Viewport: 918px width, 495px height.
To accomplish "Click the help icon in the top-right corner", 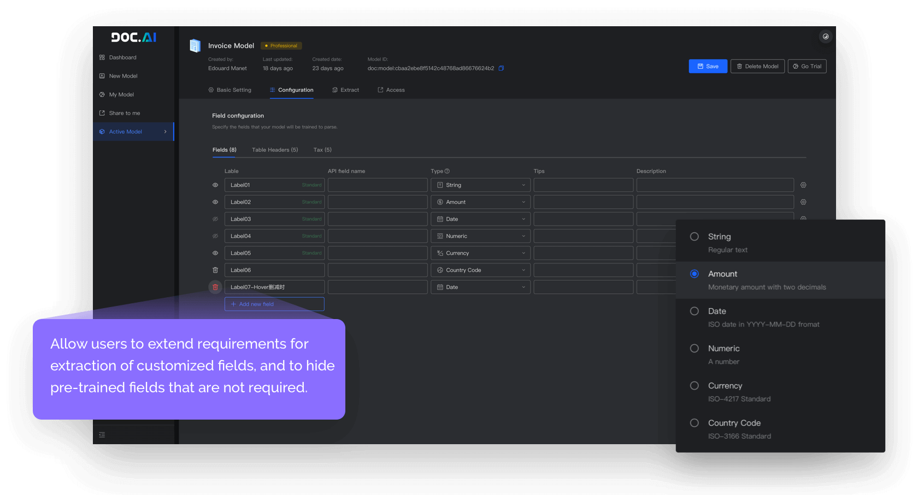I will click(x=826, y=37).
